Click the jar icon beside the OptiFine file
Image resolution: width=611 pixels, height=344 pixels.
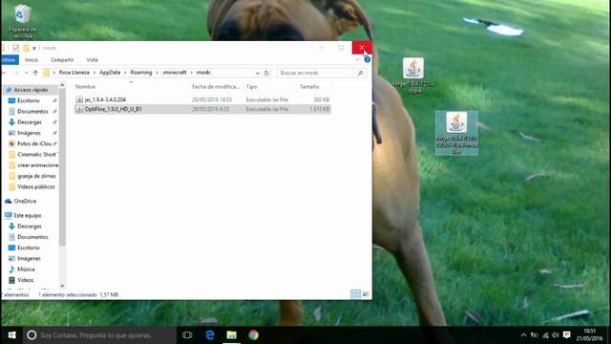click(x=79, y=109)
